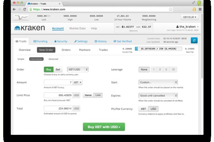Open the Security tab
Viewport: 214px width, 142px height.
click(60, 41)
